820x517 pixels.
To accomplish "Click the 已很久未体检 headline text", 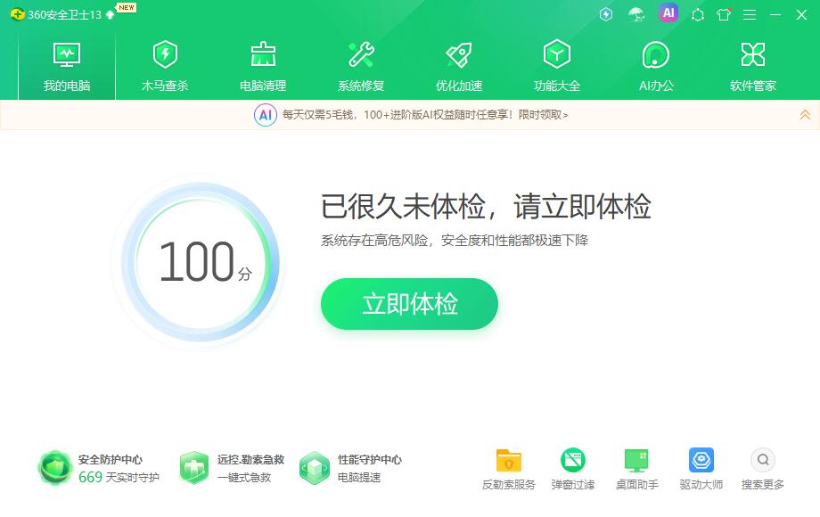I will 486,206.
